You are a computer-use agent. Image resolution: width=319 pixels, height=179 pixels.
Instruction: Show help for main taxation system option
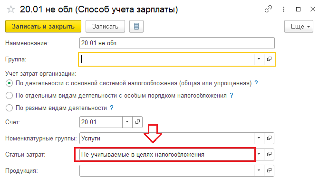click(256, 83)
